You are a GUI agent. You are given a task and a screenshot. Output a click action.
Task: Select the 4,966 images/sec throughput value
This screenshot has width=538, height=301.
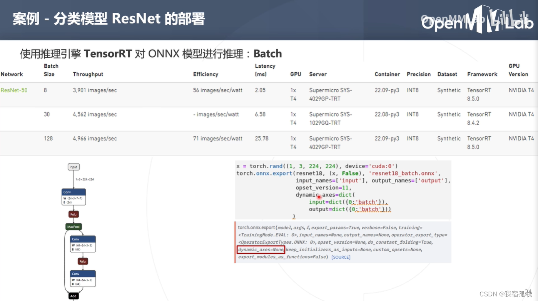point(95,139)
